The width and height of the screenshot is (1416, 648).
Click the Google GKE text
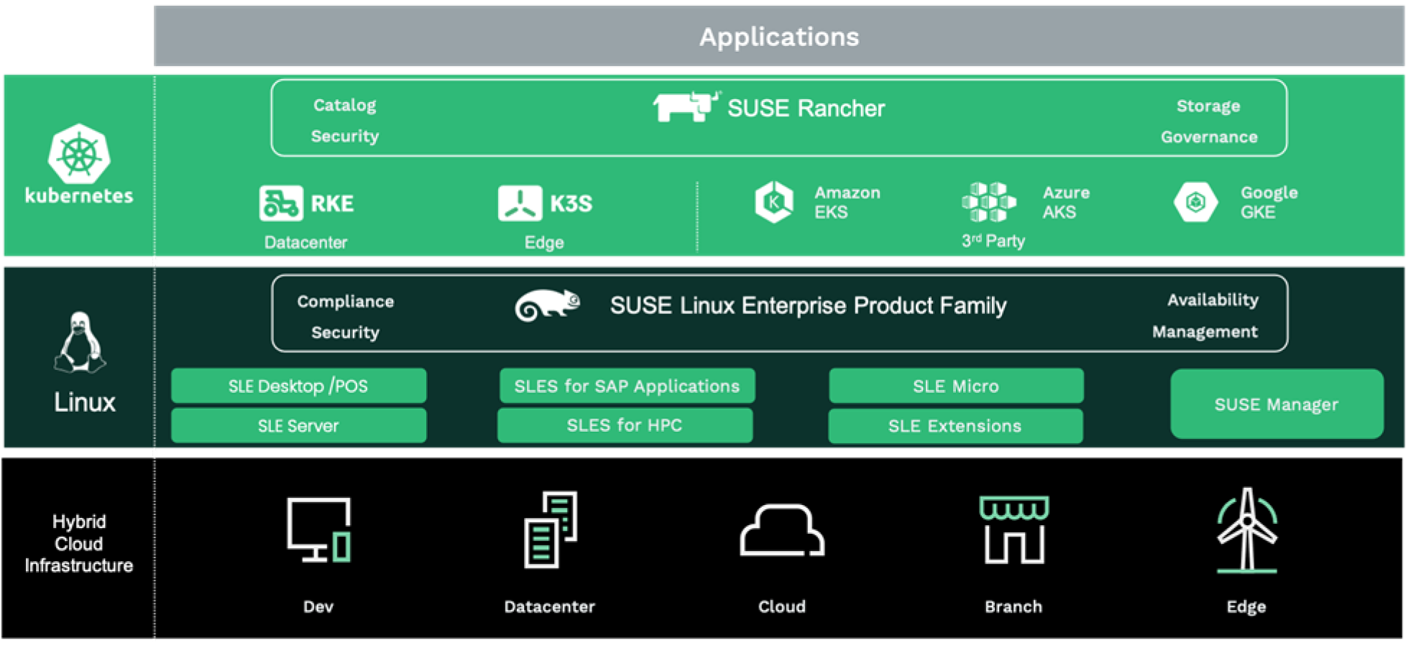pyautogui.click(x=1269, y=203)
